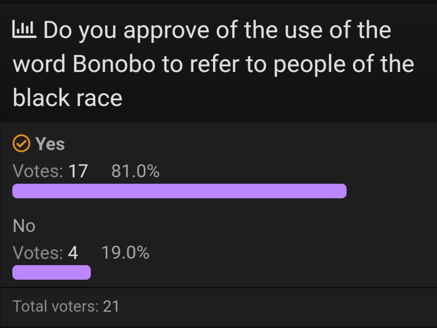The width and height of the screenshot is (437, 328).
Task: Click the word Bonobo in the title
Action: [x=114, y=64]
